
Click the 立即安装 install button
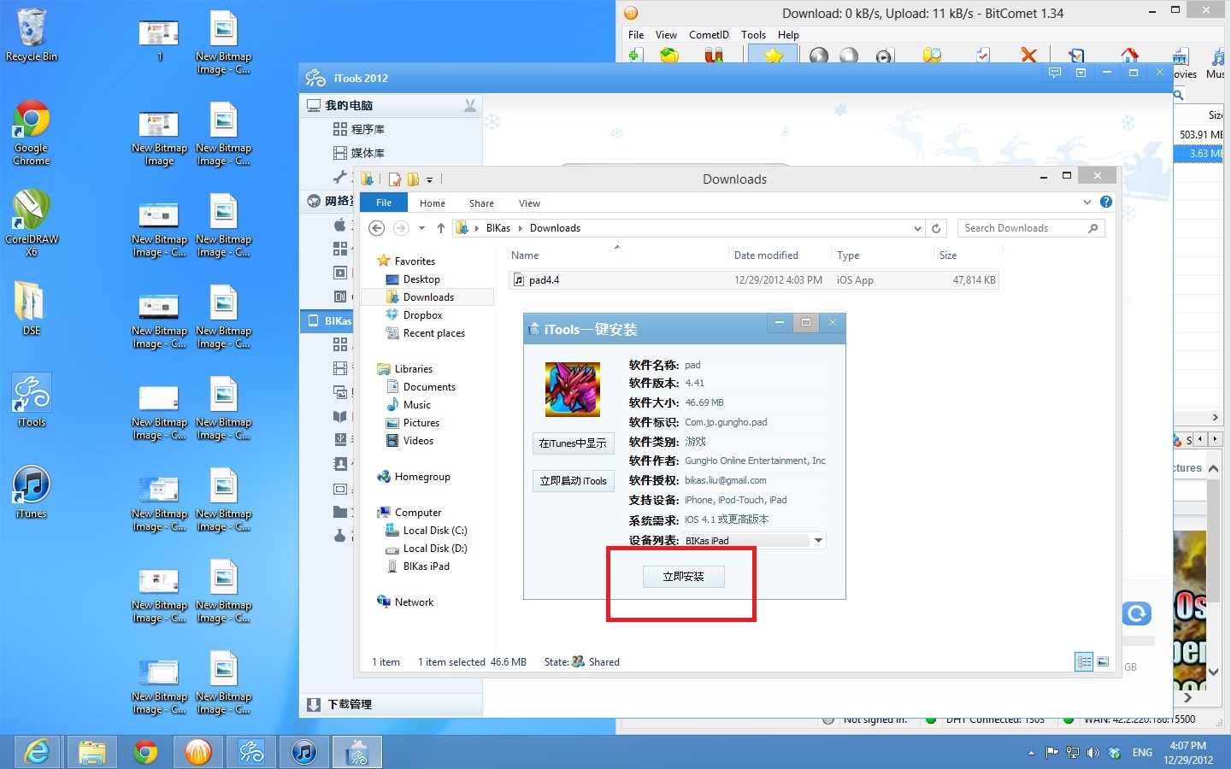(683, 577)
